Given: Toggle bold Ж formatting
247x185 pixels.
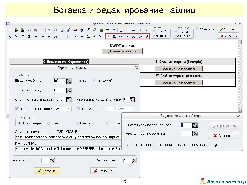Looking at the screenshot, I should coord(16,36).
